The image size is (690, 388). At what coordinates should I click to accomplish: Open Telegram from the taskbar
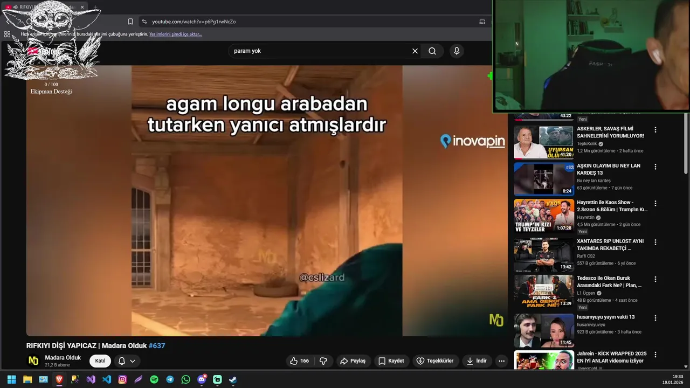(170, 379)
